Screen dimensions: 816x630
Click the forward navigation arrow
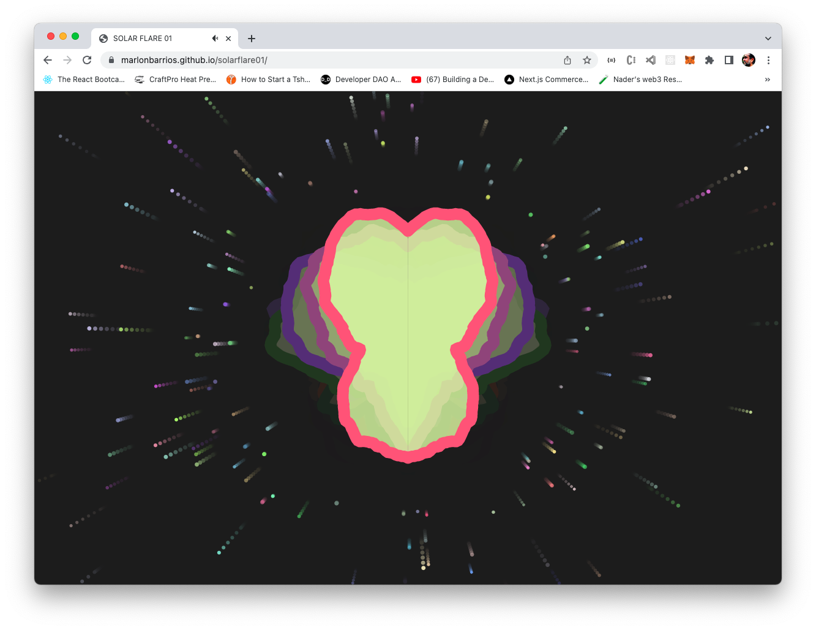pyautogui.click(x=67, y=60)
